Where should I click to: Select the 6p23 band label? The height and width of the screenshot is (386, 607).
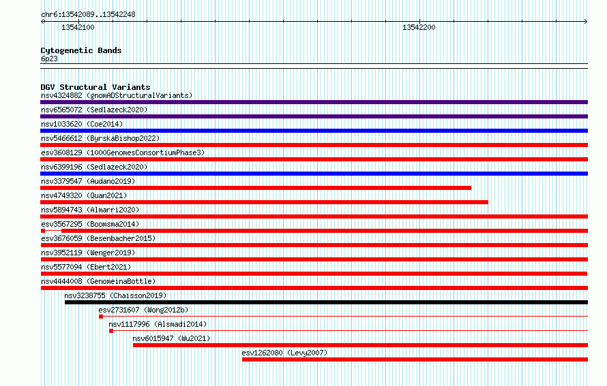(49, 59)
